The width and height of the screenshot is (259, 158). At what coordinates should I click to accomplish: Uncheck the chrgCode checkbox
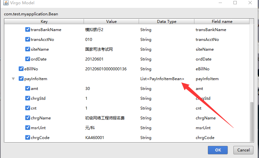[28, 137]
